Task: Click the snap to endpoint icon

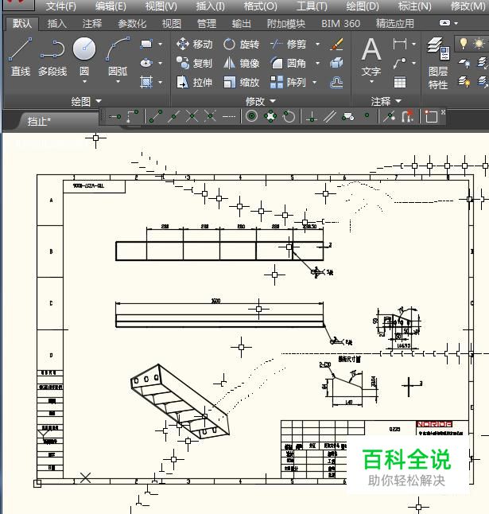Action: pyautogui.click(x=156, y=116)
